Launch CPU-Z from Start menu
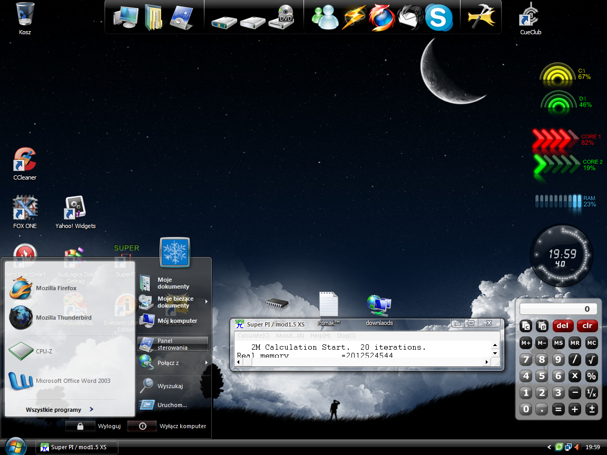Viewport: 607px width, 455px height. (x=71, y=351)
